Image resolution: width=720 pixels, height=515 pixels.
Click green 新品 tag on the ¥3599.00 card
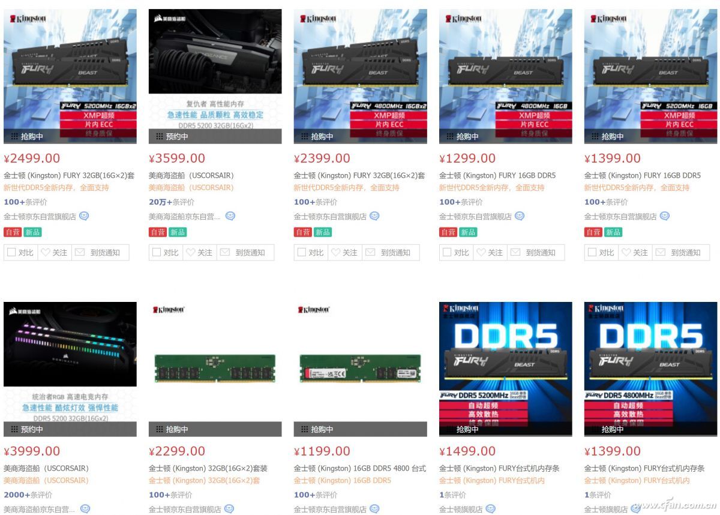click(x=177, y=232)
